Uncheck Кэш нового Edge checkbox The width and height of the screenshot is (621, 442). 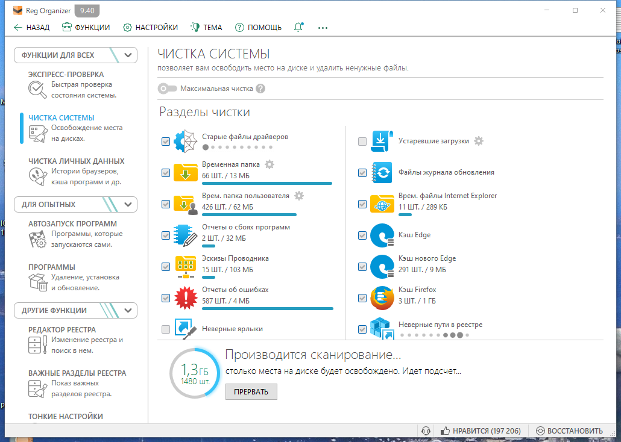pyautogui.click(x=362, y=267)
